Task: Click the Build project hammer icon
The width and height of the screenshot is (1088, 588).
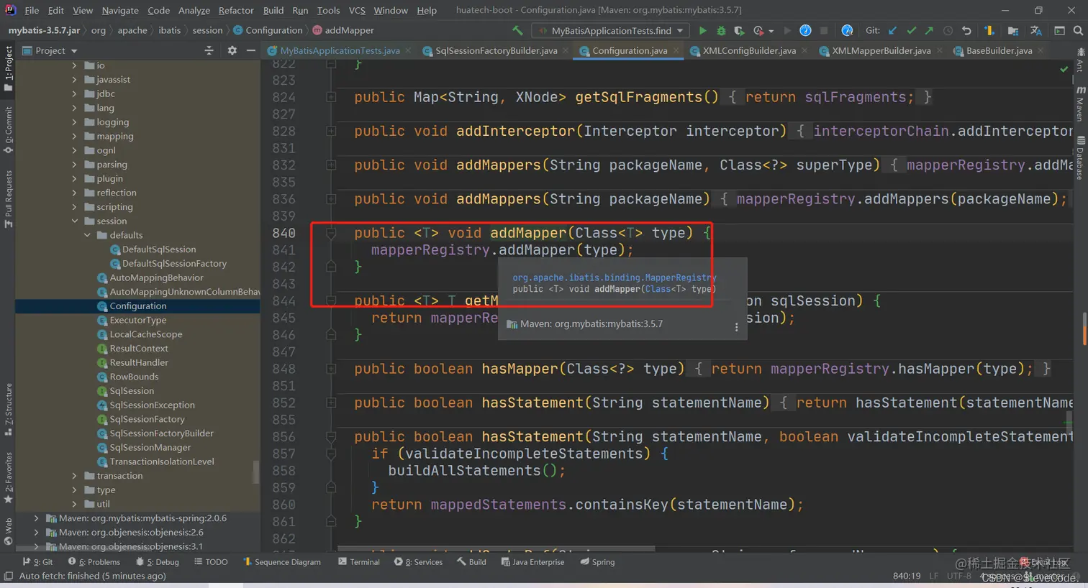Action: (517, 30)
